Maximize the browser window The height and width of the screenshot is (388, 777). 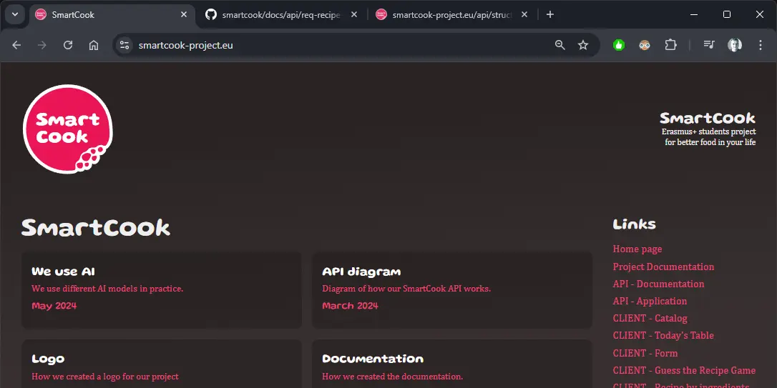(x=727, y=14)
